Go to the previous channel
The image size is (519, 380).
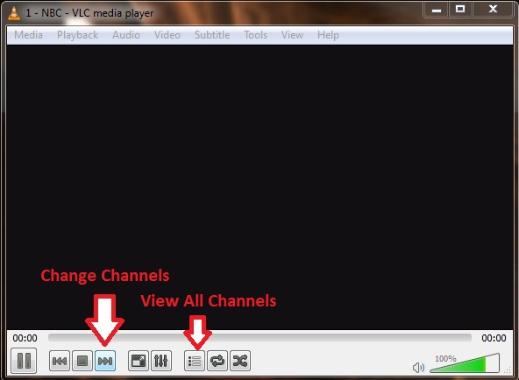pyautogui.click(x=60, y=361)
